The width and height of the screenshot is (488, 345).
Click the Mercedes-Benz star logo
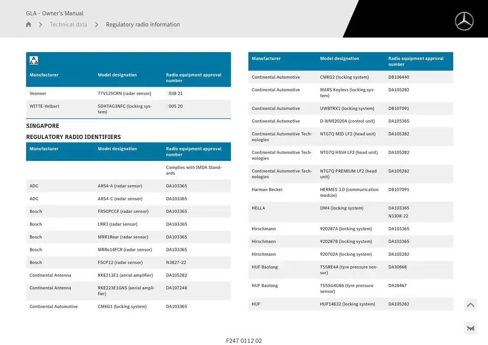(464, 21)
